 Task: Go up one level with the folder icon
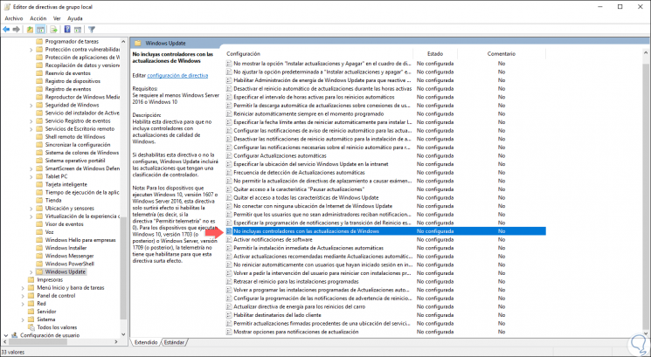tap(30, 30)
